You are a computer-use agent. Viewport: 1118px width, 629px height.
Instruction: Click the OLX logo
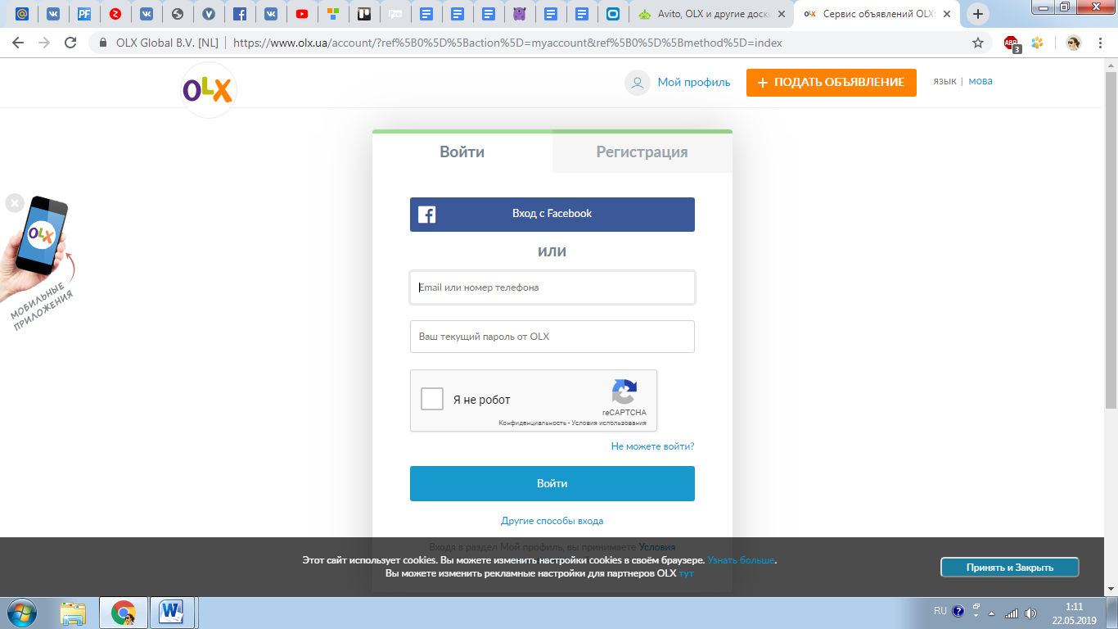pyautogui.click(x=208, y=90)
